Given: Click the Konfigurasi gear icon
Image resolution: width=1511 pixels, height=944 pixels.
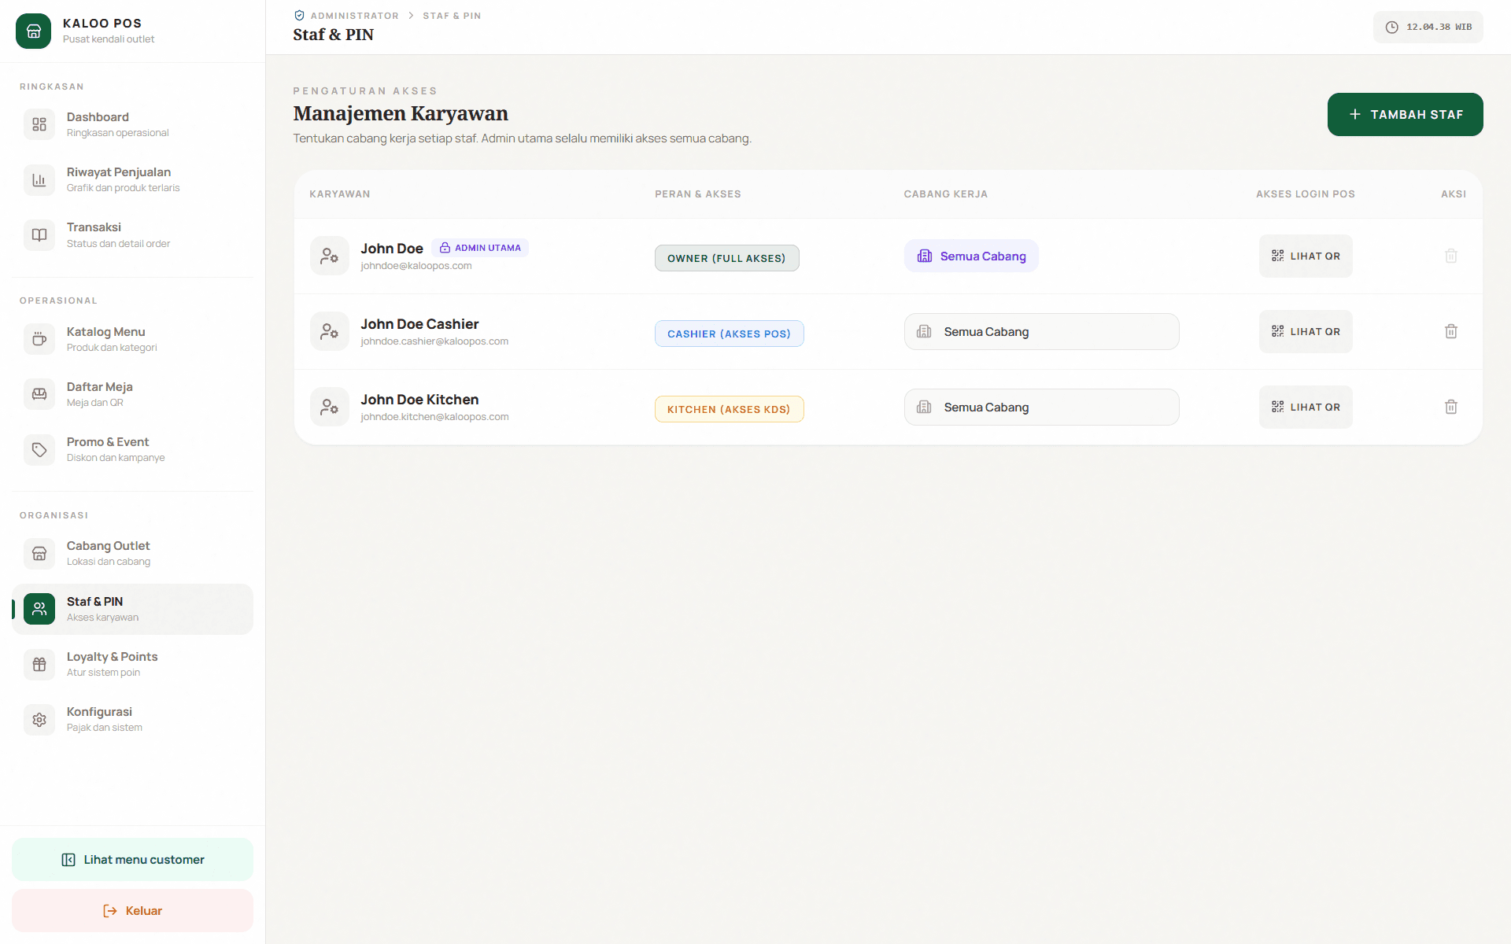Looking at the screenshot, I should point(39,719).
